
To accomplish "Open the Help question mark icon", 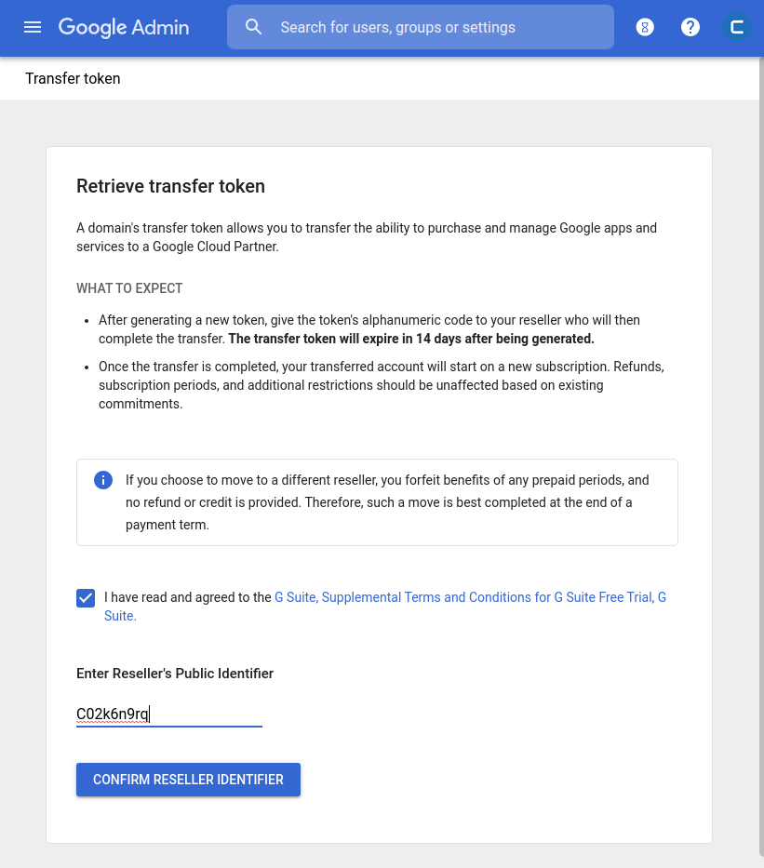I will (x=690, y=27).
